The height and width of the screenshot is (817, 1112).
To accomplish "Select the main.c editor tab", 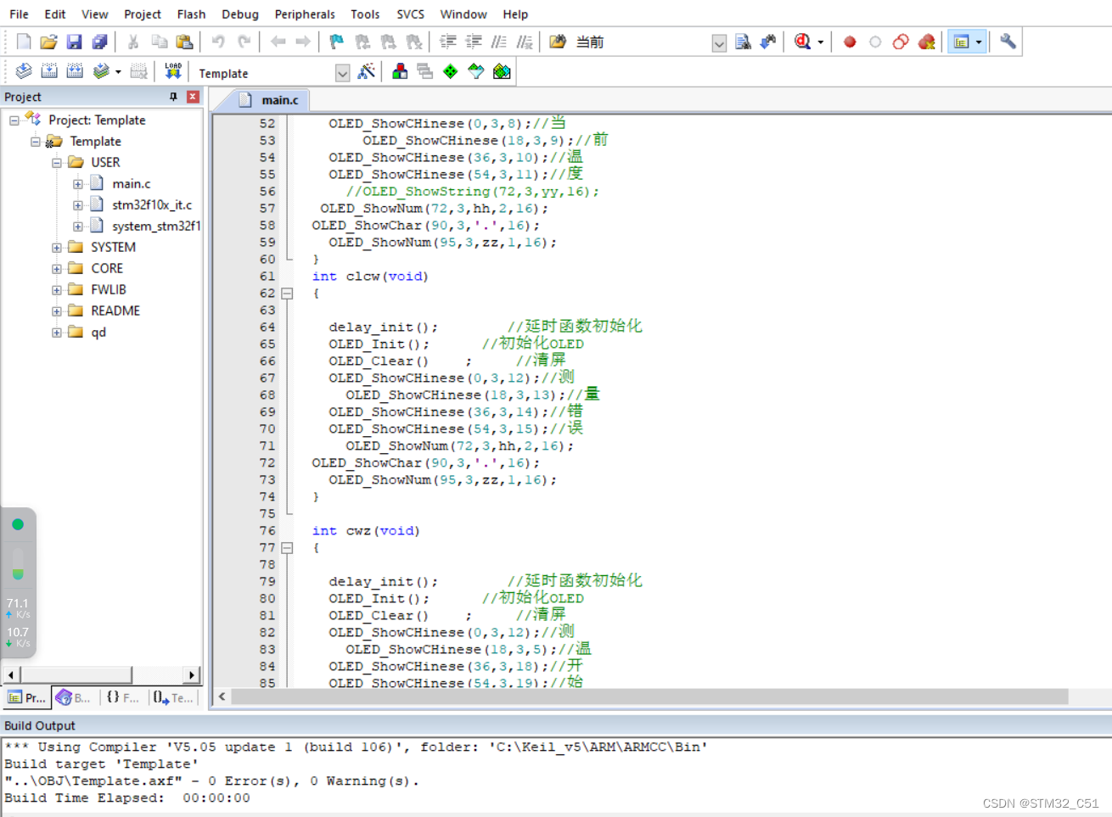I will coord(269,100).
